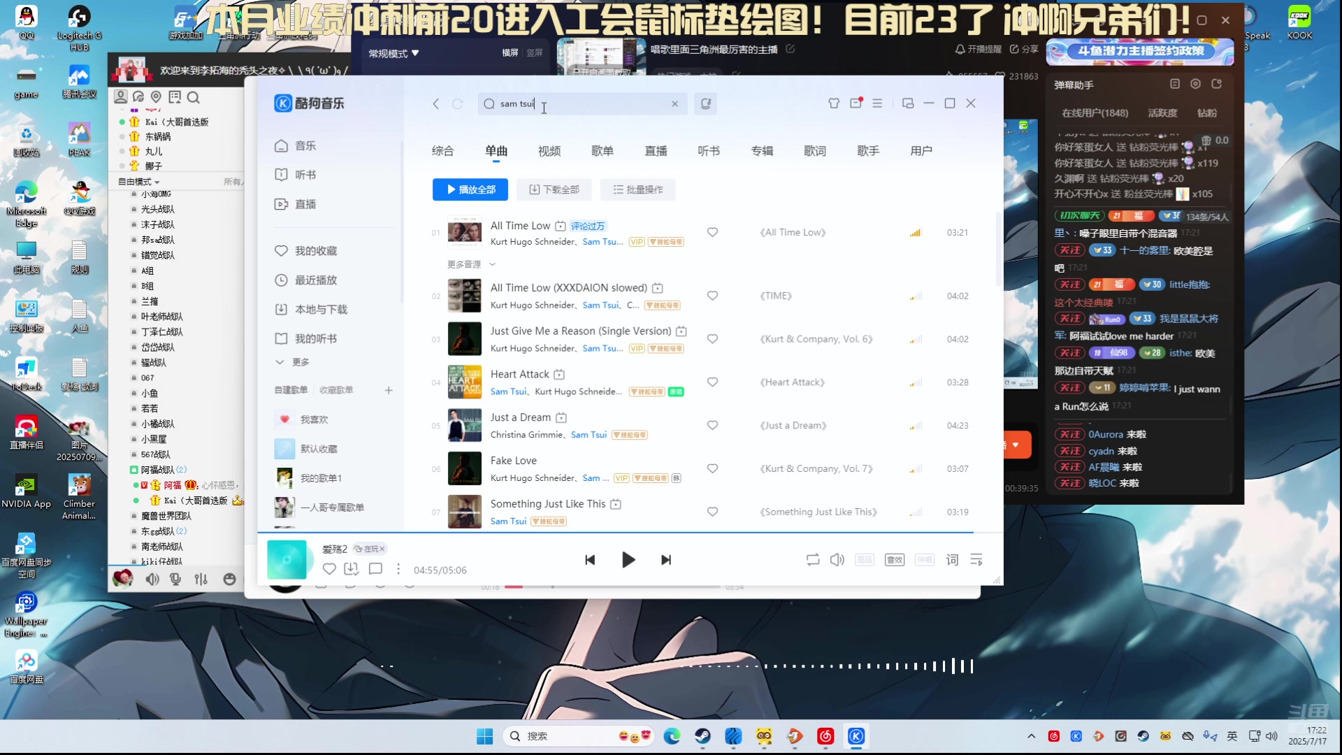Click the Steam icon in taskbar
This screenshot has width=1342, height=755.
click(x=702, y=736)
